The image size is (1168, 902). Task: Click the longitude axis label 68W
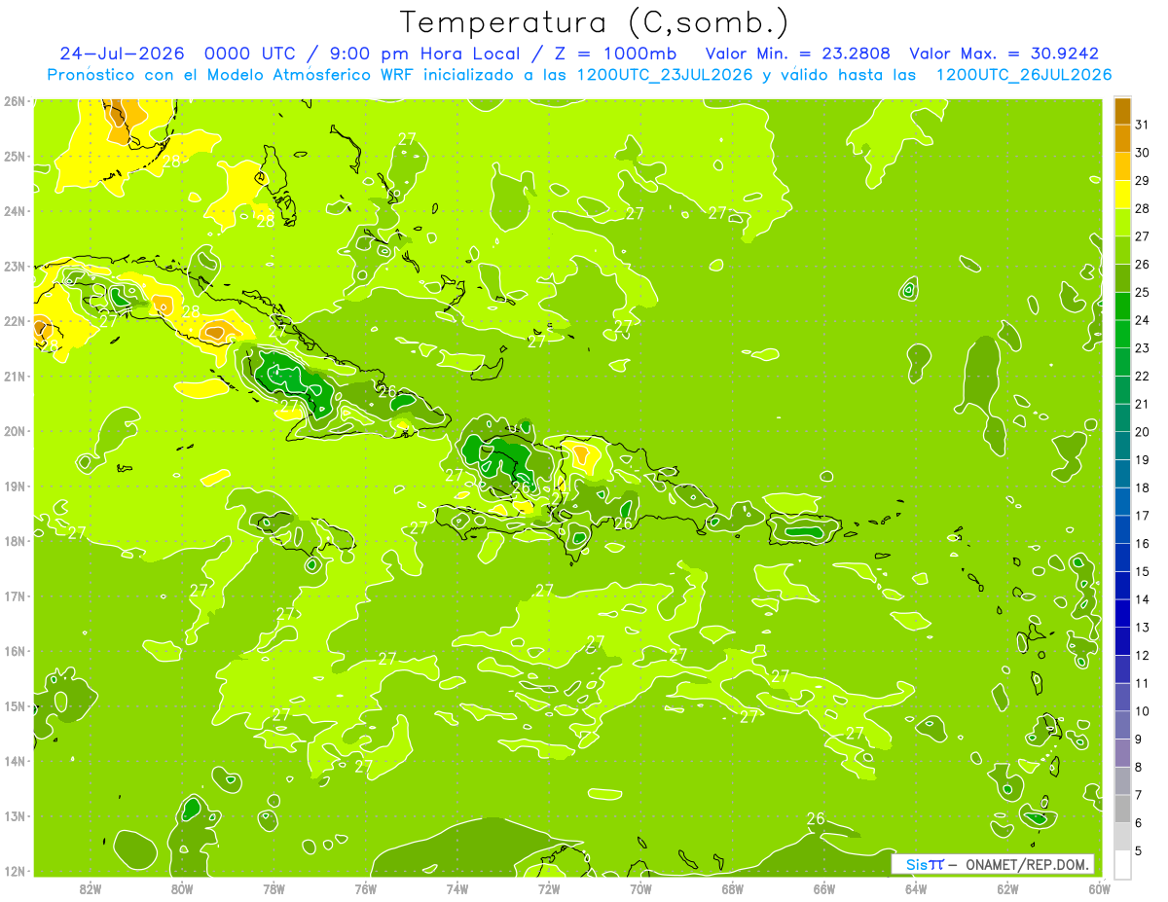732,888
